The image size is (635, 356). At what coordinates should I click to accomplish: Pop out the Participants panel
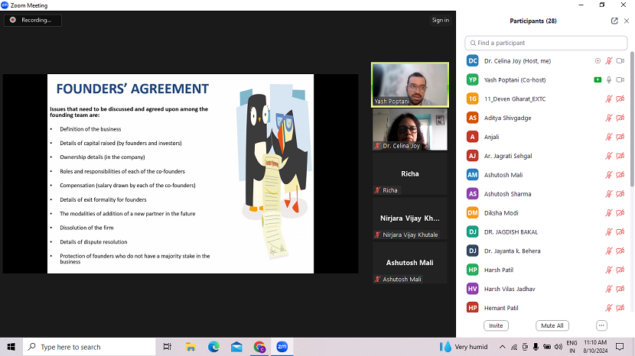click(x=614, y=21)
